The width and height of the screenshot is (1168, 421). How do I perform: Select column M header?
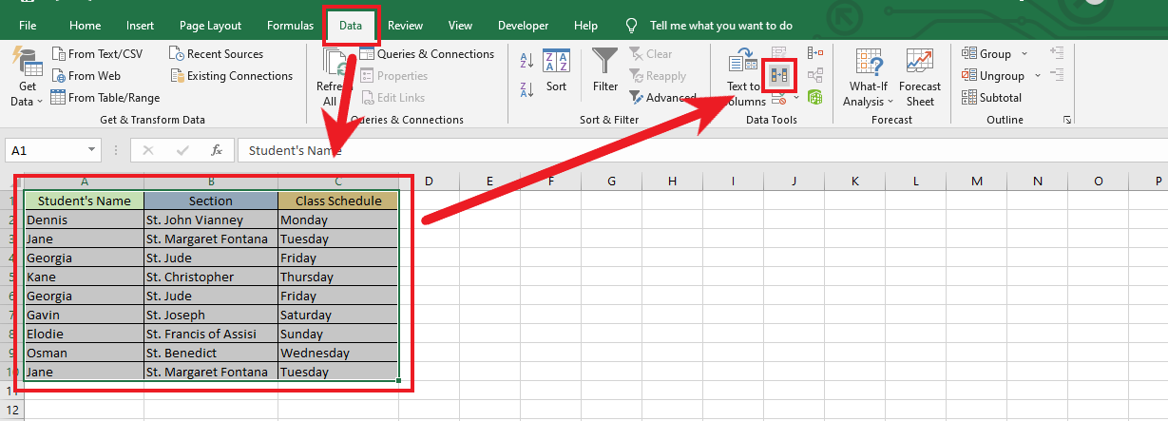(977, 181)
